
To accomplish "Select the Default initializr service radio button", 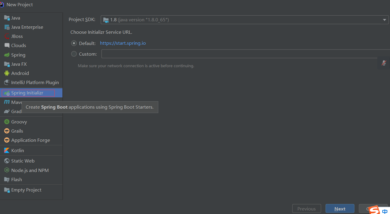I will 74,43.
